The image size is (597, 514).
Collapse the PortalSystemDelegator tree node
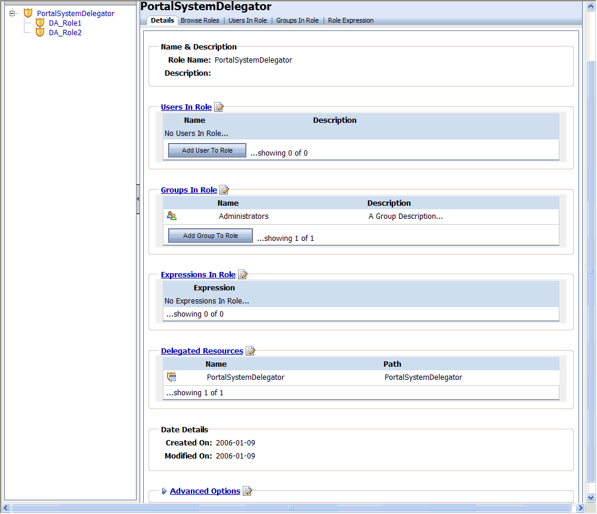click(x=12, y=13)
